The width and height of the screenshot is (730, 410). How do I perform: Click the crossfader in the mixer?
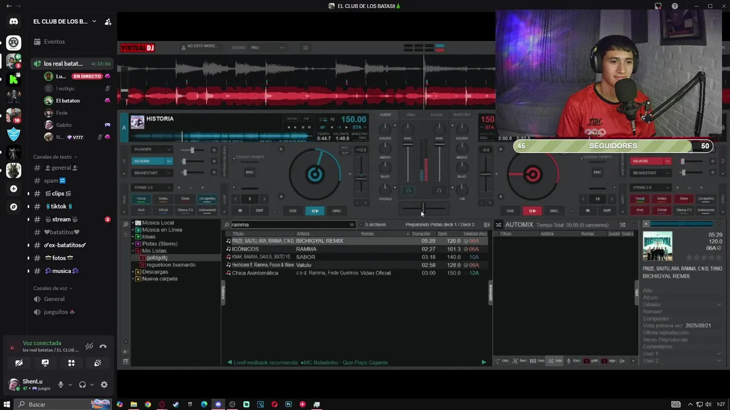(x=423, y=207)
